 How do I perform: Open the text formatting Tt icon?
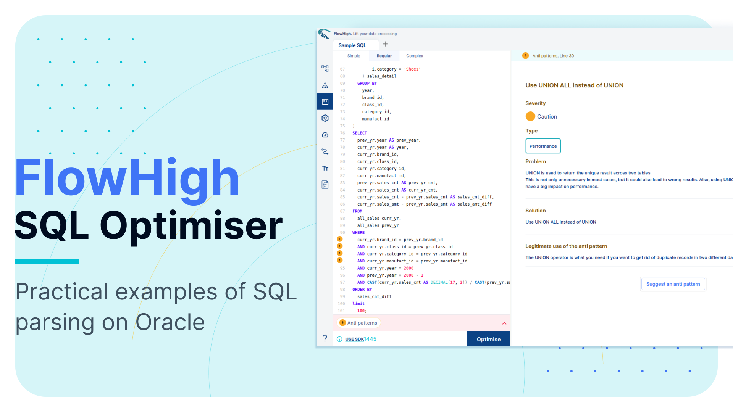pyautogui.click(x=325, y=168)
